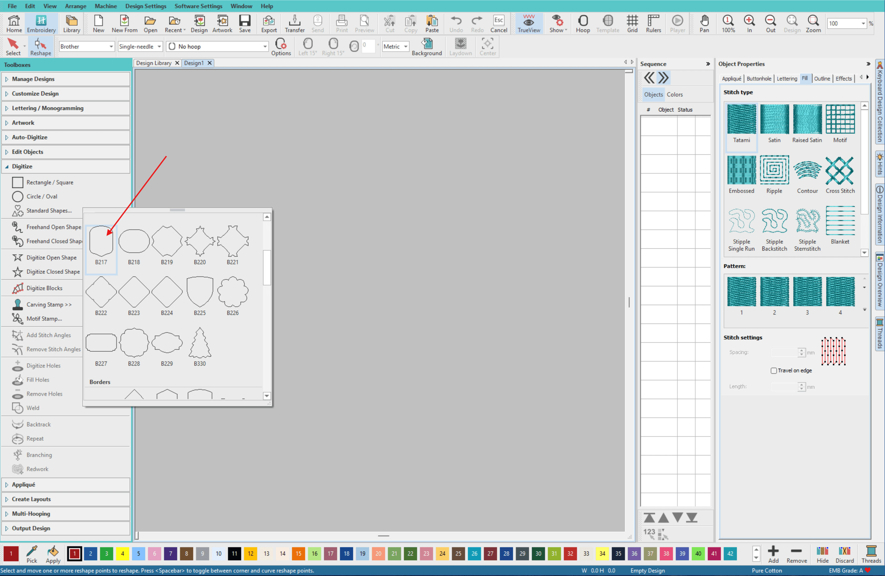Select the Reshape tool

pos(40,47)
